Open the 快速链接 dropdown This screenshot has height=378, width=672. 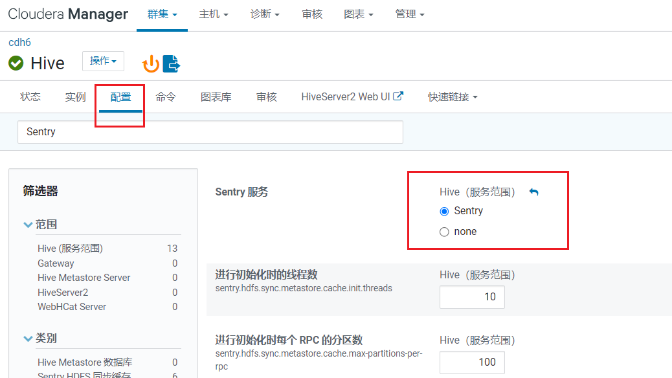click(453, 97)
